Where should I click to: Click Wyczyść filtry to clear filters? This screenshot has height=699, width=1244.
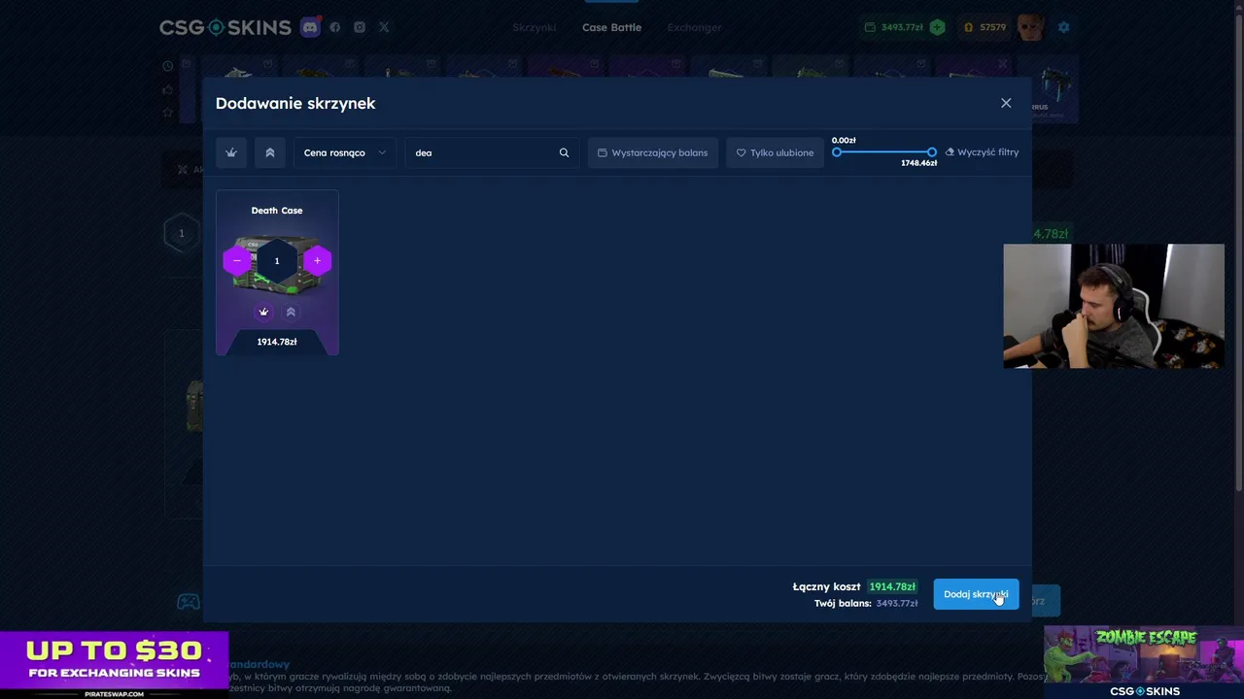[982, 152]
